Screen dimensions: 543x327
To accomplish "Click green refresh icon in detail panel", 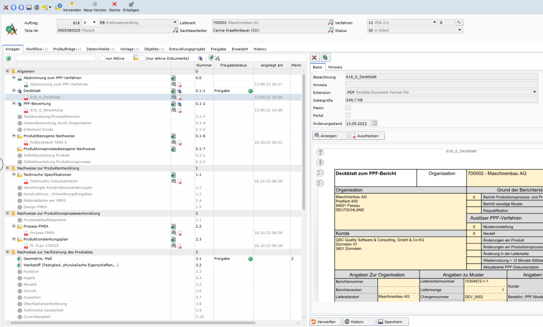I will (x=325, y=57).
